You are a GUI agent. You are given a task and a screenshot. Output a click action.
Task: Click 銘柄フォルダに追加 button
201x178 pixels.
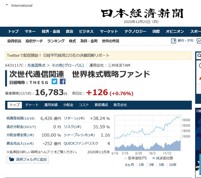(x=28, y=159)
